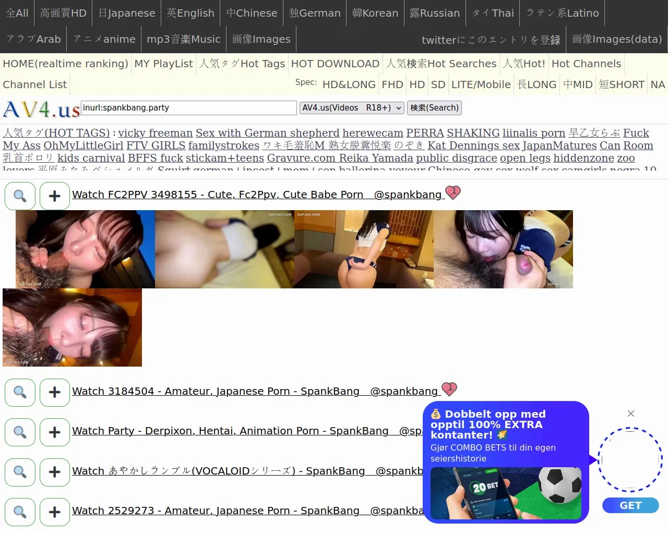Viewport: 668px width, 534px height.
Task: Click the plus icon beside the Derpixon entry
Action: [x=55, y=432]
